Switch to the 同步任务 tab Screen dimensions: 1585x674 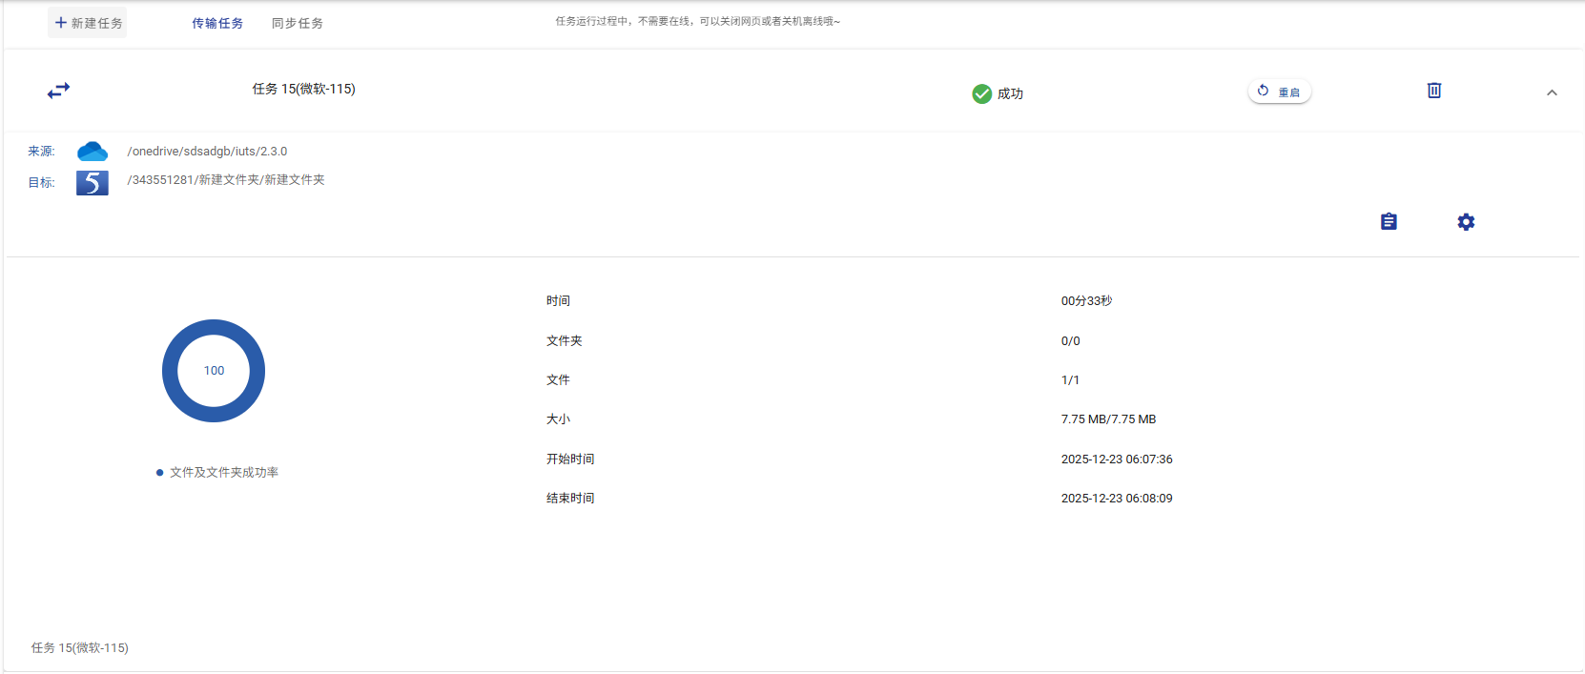(x=298, y=23)
